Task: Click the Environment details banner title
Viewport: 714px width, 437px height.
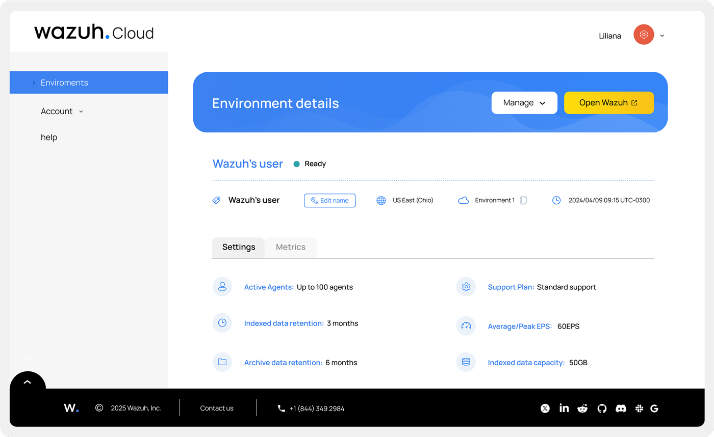Action: (x=275, y=103)
